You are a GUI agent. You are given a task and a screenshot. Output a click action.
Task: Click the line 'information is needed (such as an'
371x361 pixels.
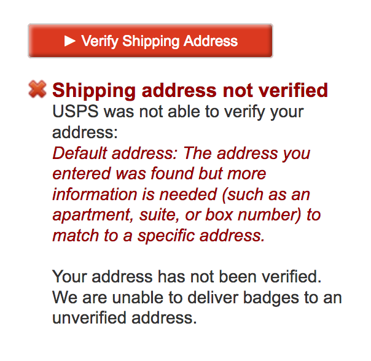click(181, 195)
